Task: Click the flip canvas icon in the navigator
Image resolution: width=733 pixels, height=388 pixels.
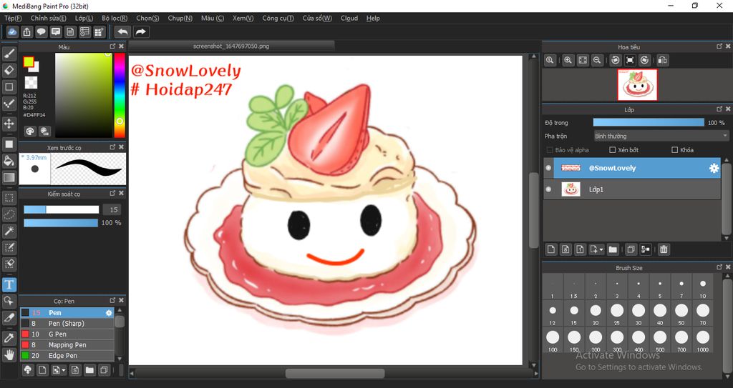Action: [662, 60]
